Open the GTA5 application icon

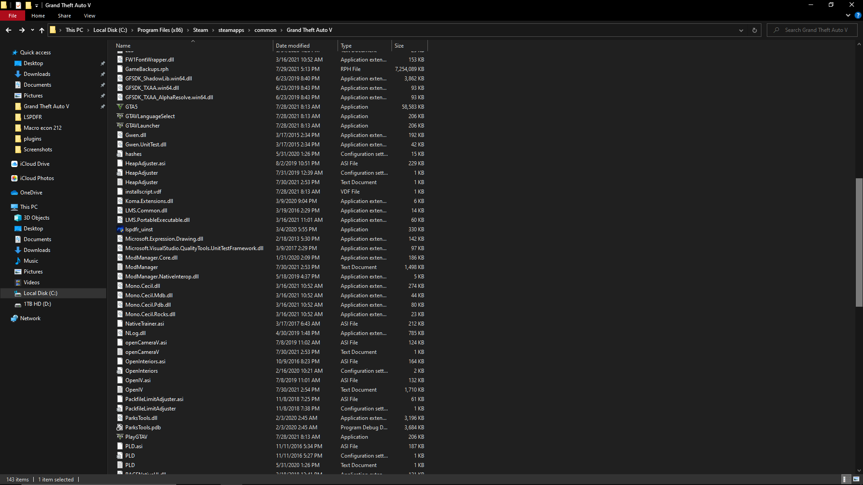tap(120, 107)
